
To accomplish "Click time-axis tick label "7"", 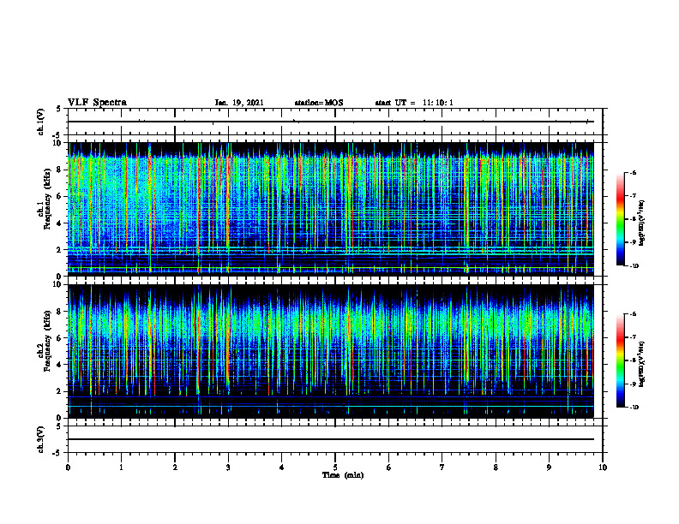I will [442, 467].
